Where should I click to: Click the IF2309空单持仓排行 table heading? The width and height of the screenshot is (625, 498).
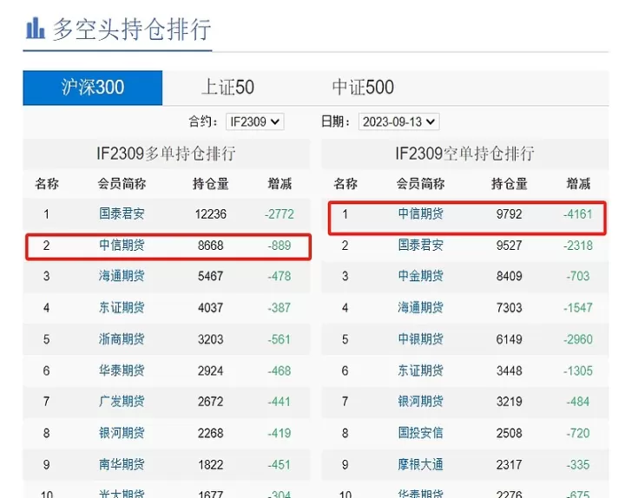[464, 154]
